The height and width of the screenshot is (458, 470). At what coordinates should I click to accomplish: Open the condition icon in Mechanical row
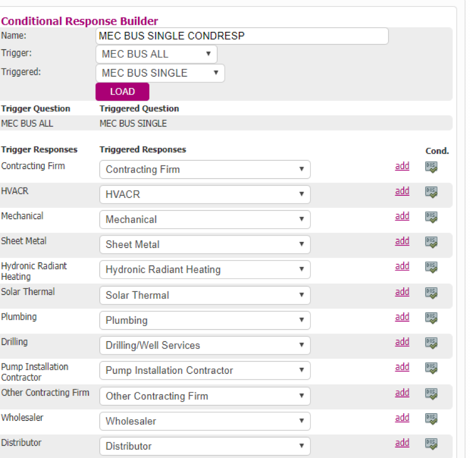coord(431,217)
